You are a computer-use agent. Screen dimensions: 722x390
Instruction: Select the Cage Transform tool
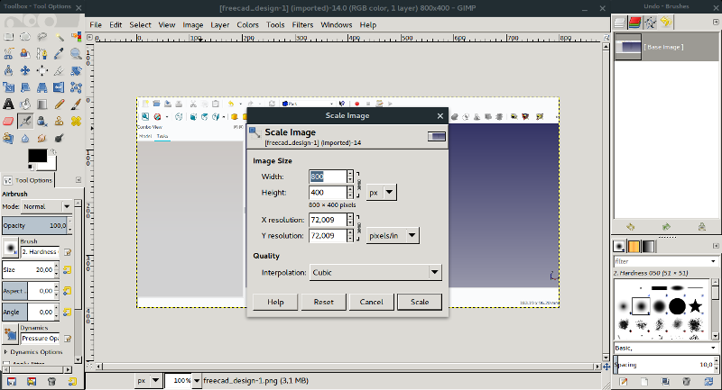(x=76, y=87)
